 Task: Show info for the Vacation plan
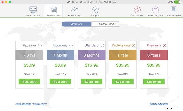click(40, 45)
